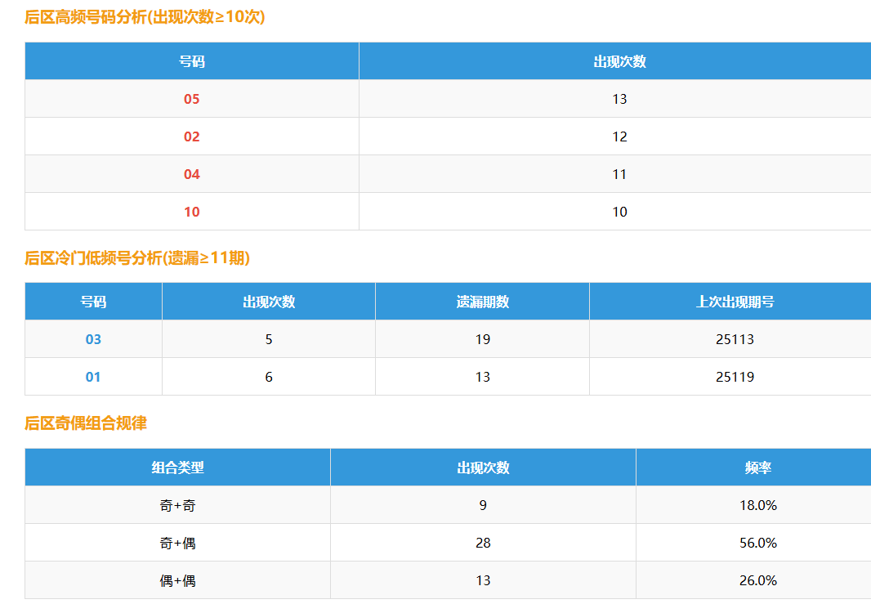Click the 奇+奇 combination row label

click(177, 505)
